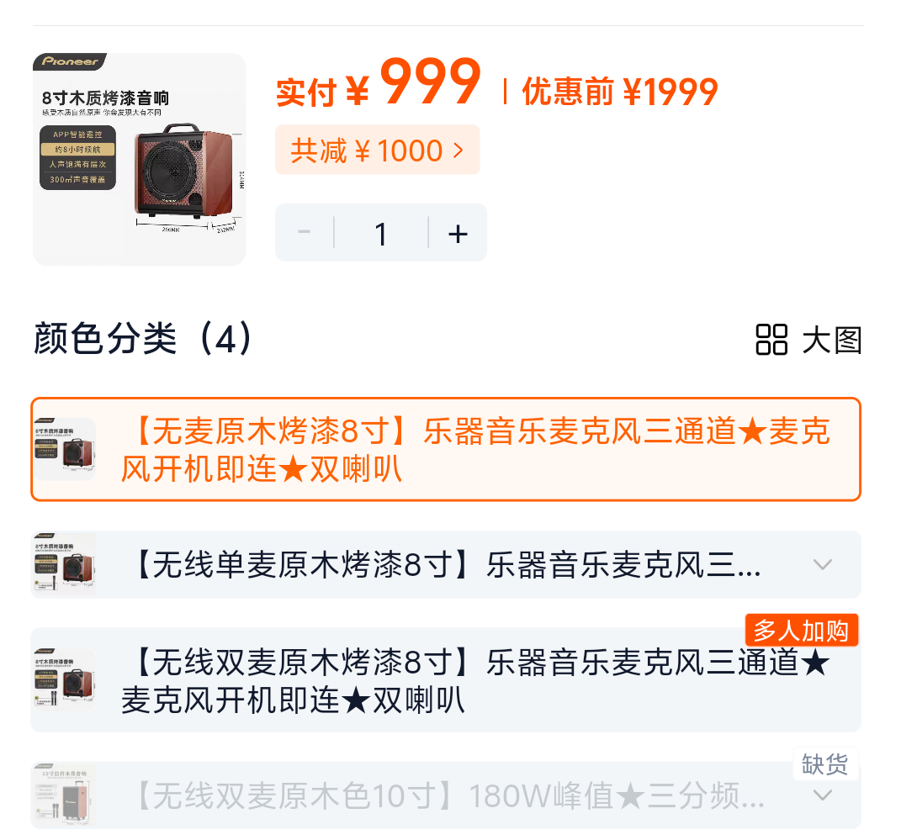Expand the 无线单麦 option description chevron
The width and height of the screenshot is (901, 840).
pyautogui.click(x=823, y=564)
